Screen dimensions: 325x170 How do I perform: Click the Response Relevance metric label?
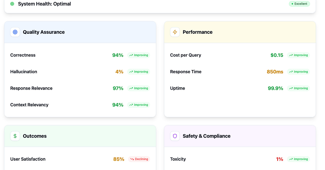coord(31,88)
